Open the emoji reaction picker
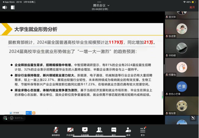This screenshot has height=138, width=199. pos(12,118)
